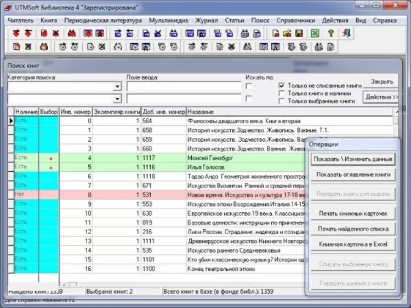Click the 'Инв. номер' column header
Viewport: 411px width, 308px height.
pyautogui.click(x=76, y=112)
